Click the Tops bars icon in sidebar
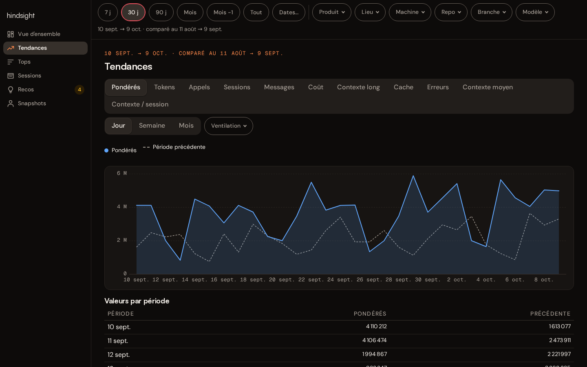The image size is (587, 367). [x=11, y=62]
